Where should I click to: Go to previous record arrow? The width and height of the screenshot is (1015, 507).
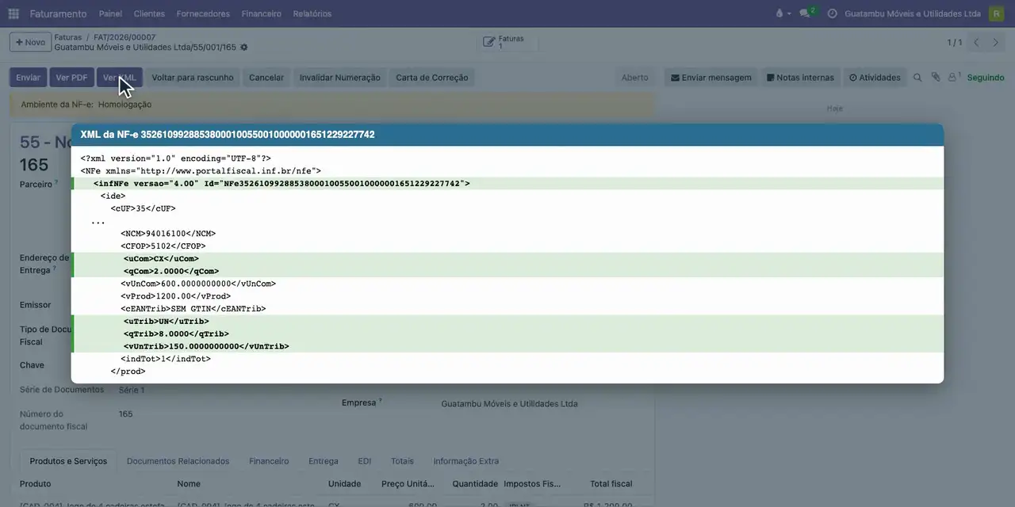(x=976, y=42)
